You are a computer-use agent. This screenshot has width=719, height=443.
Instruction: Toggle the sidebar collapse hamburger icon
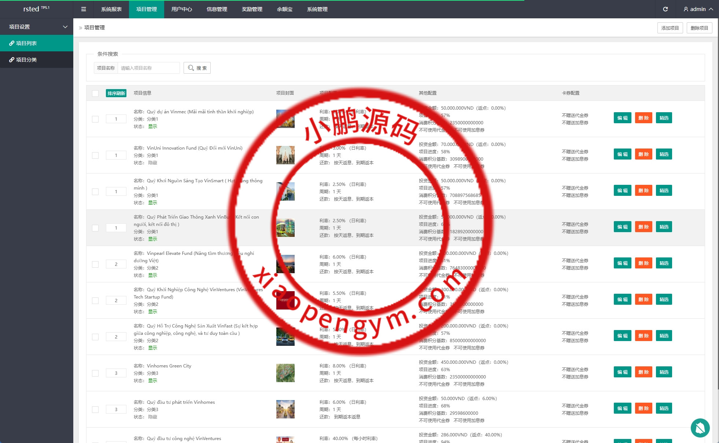(84, 9)
